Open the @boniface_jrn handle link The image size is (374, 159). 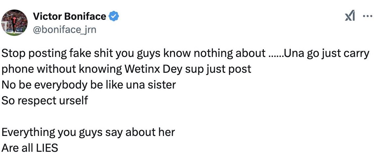coord(64,30)
